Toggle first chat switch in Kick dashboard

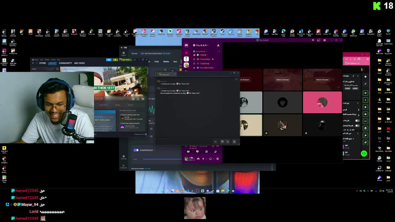click(x=357, y=121)
